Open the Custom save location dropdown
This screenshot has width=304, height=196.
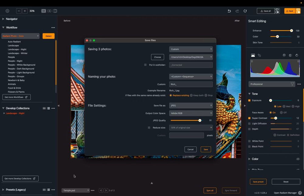tap(191, 49)
